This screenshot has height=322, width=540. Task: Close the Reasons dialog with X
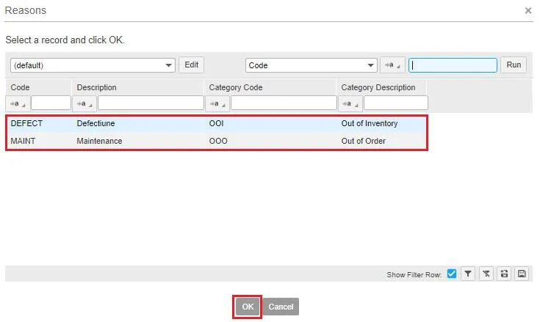(528, 11)
